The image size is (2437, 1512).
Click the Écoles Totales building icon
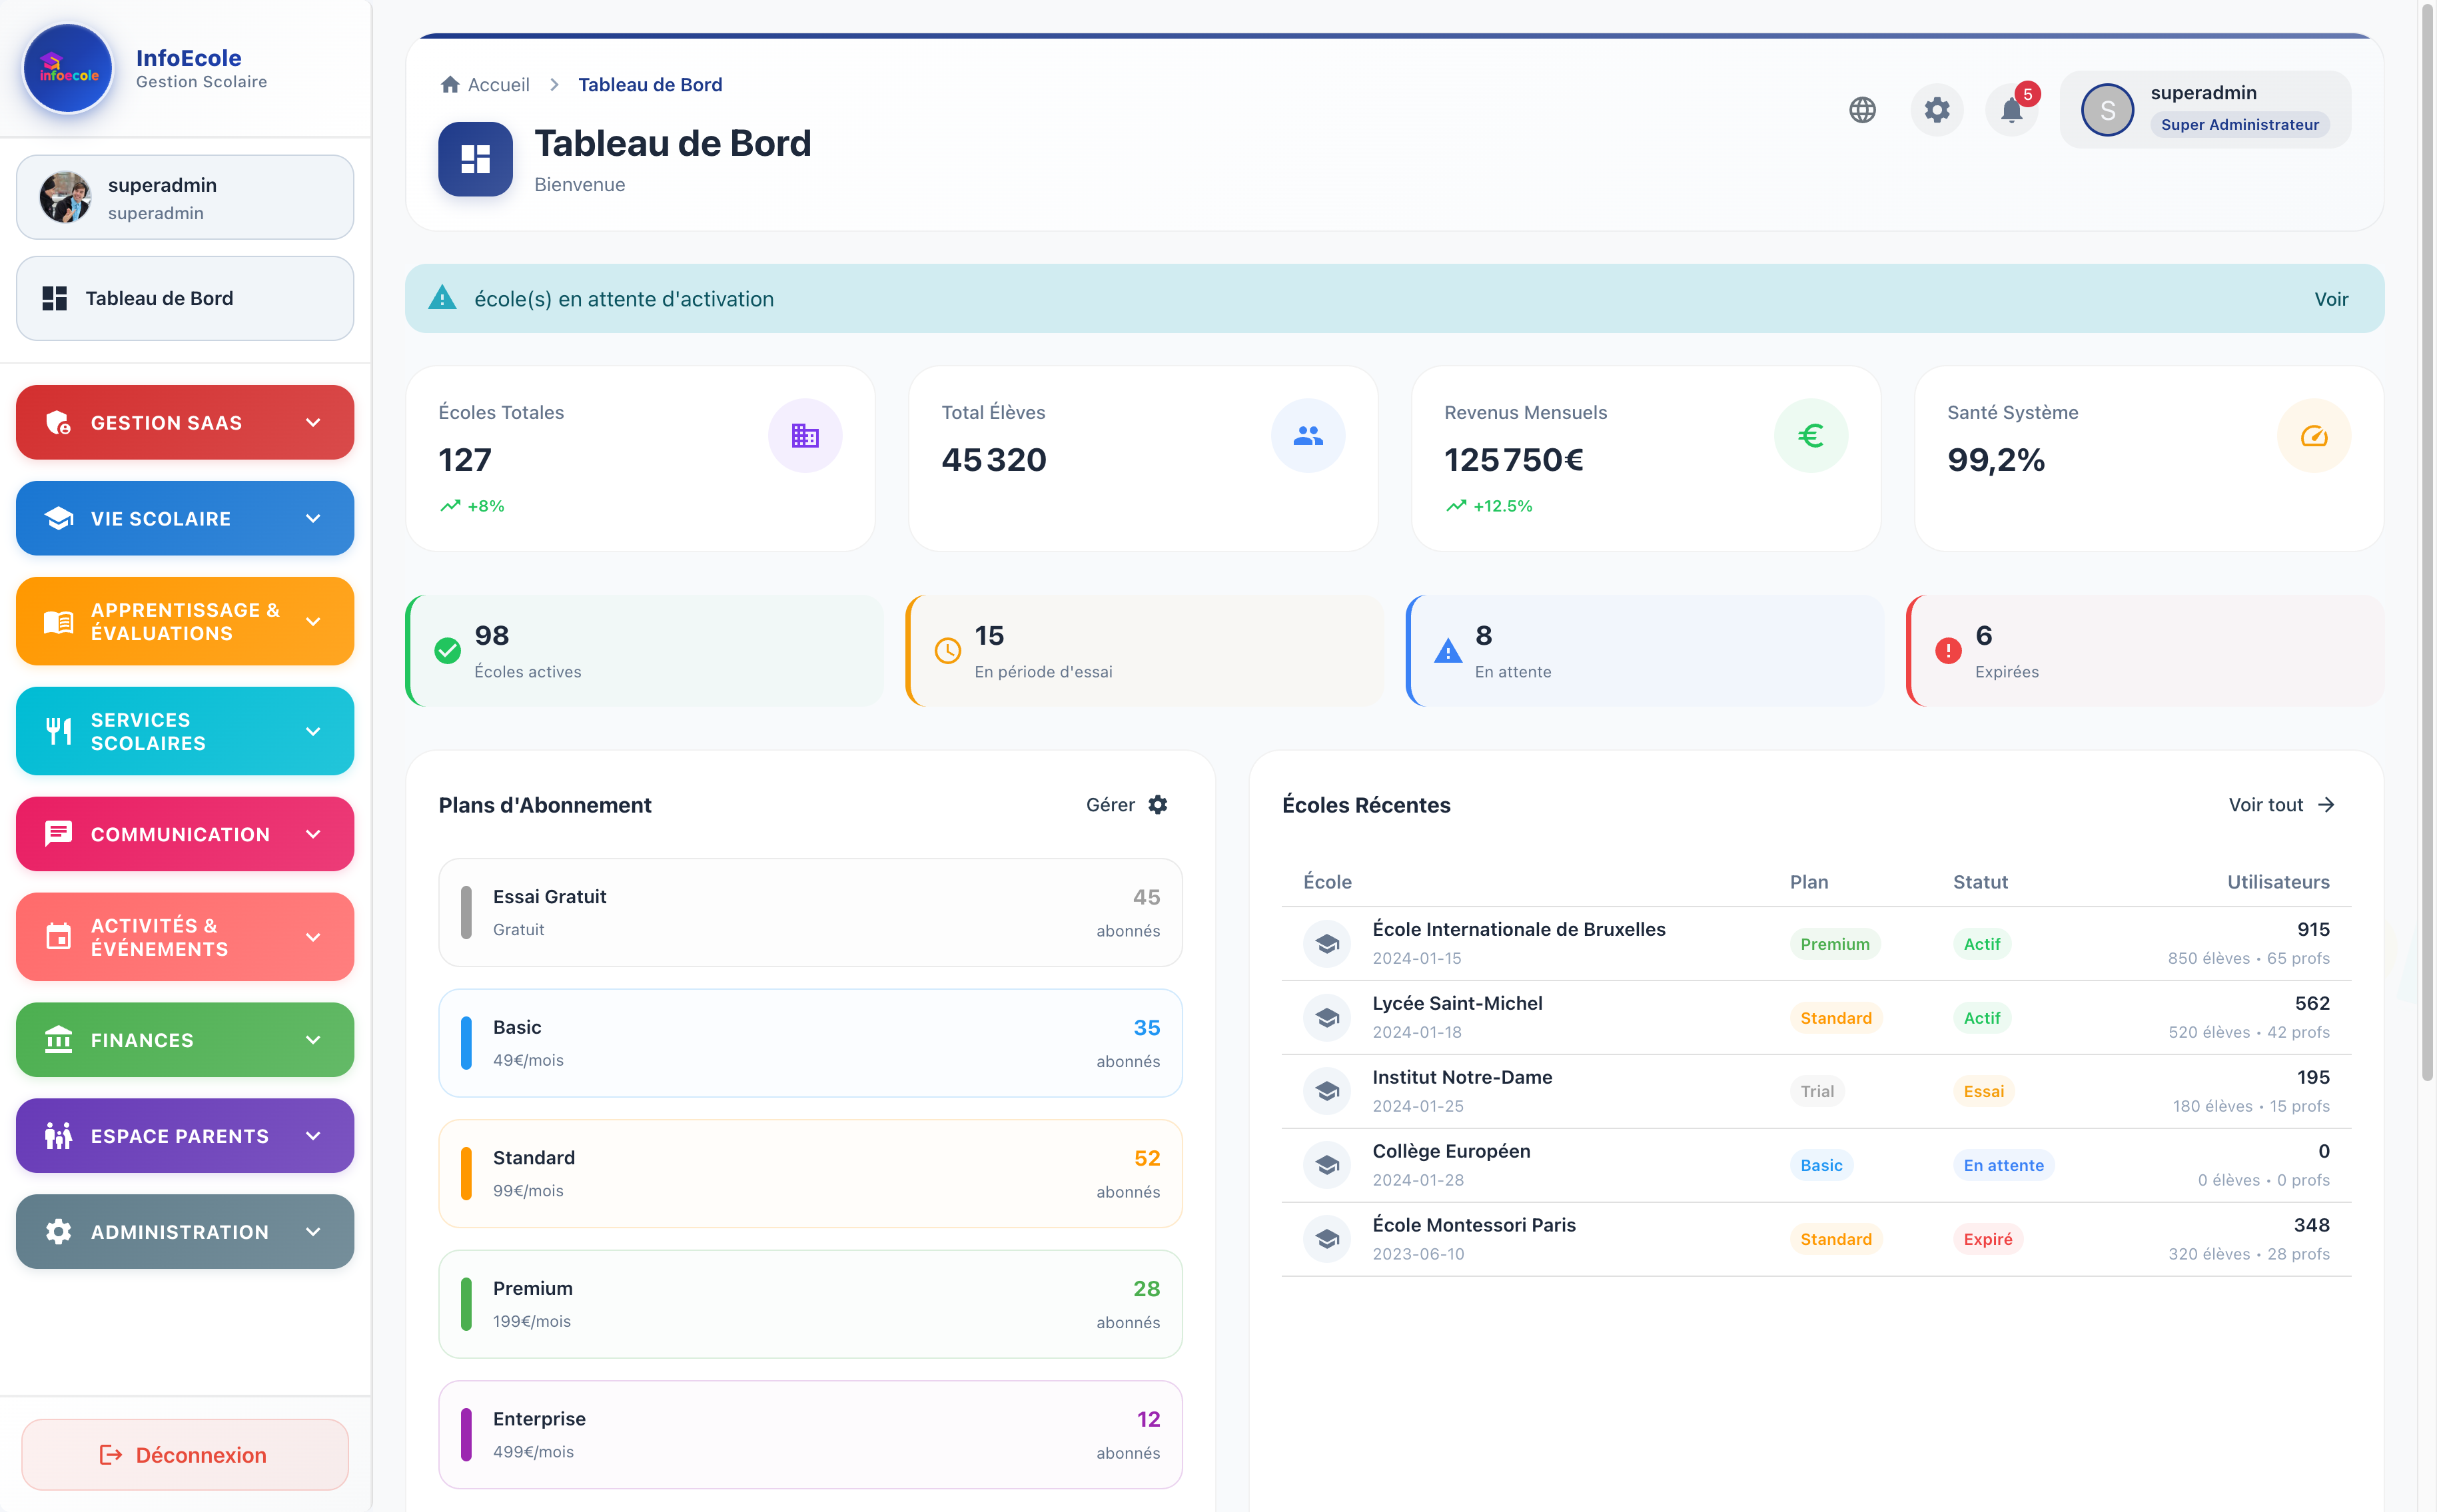(x=804, y=436)
